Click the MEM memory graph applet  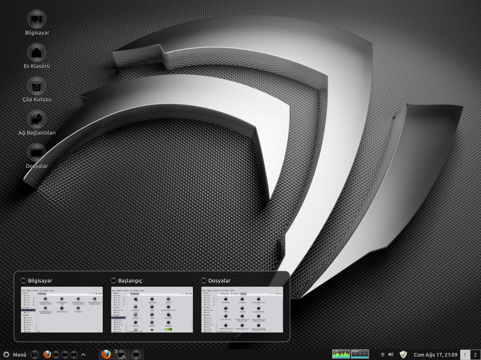tap(360, 354)
